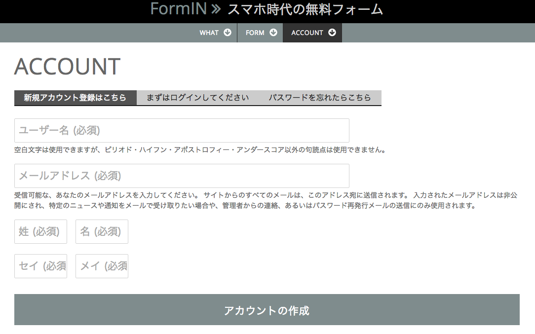Click the FormIN logo in the header
Image resolution: width=535 pixels, height=334 pixels.
(x=179, y=9)
